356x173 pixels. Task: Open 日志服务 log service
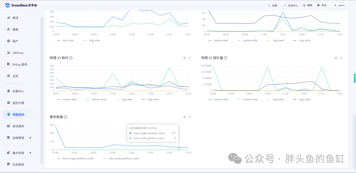(x=18, y=164)
